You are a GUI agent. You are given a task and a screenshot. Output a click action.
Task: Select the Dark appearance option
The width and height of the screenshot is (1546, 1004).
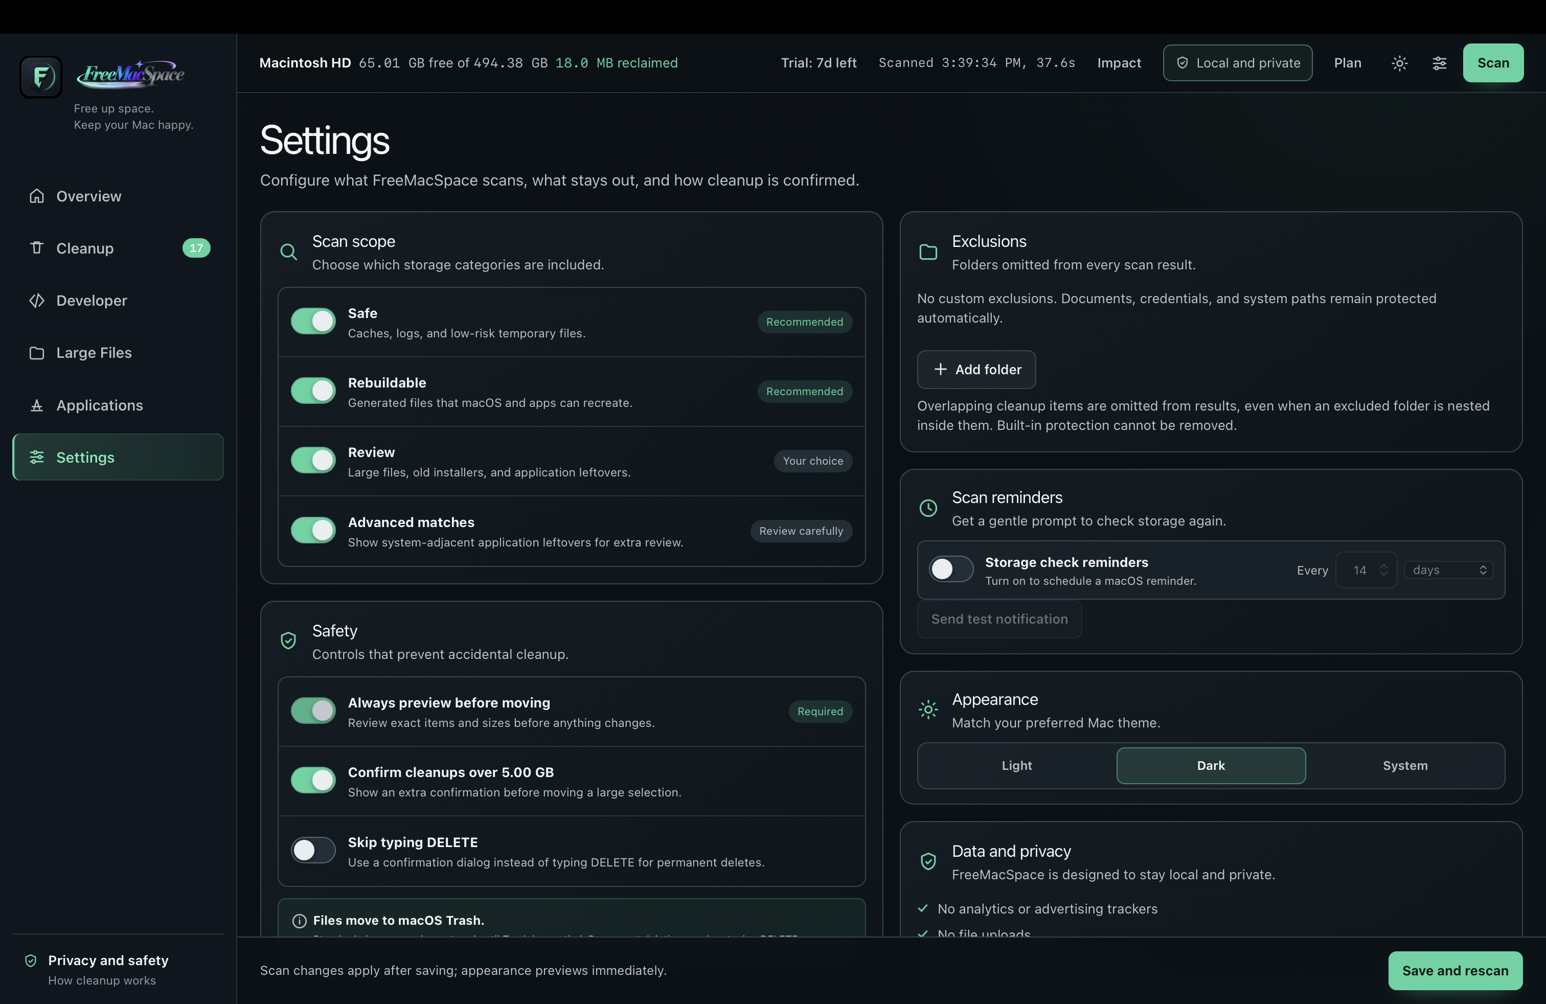pos(1211,766)
